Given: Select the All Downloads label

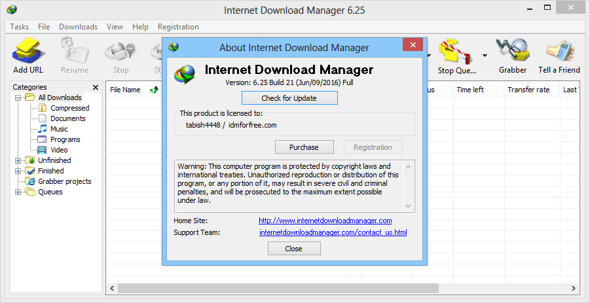Looking at the screenshot, I should (x=60, y=98).
